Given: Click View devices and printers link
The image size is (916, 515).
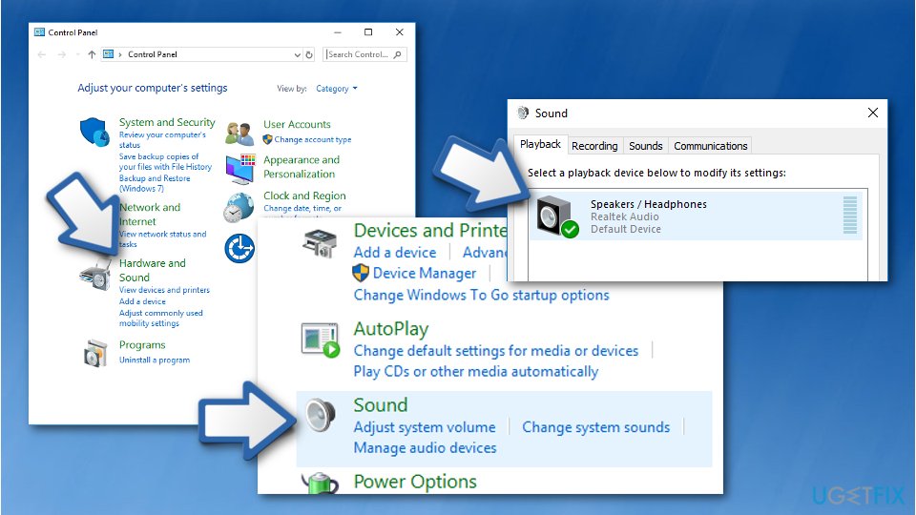Looking at the screenshot, I should [164, 290].
